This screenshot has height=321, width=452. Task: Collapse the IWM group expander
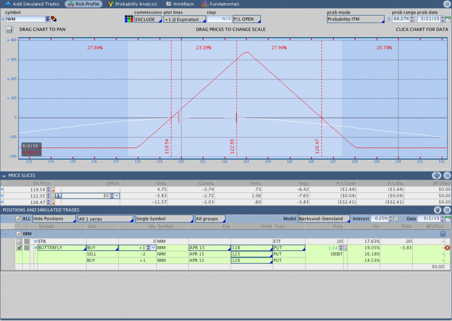(4, 234)
